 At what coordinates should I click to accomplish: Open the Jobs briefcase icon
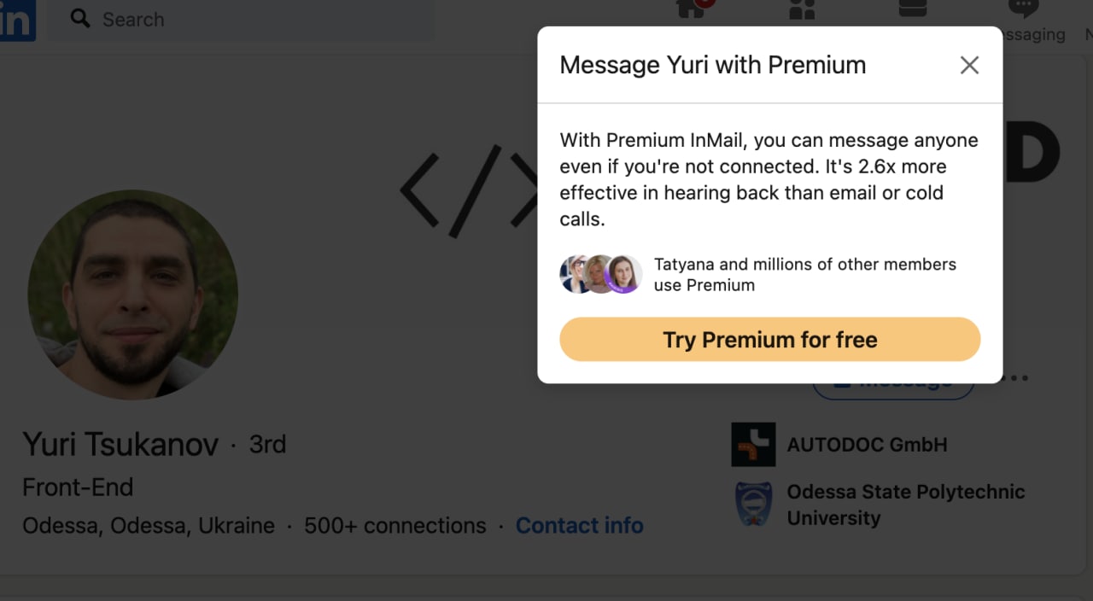[913, 8]
